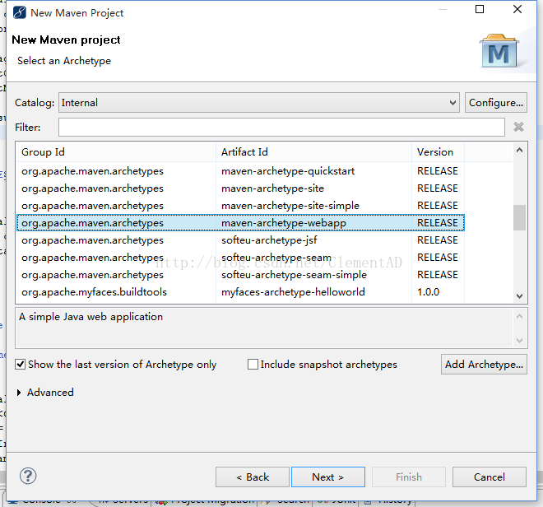
Task: Click the Configure button
Action: 496,103
